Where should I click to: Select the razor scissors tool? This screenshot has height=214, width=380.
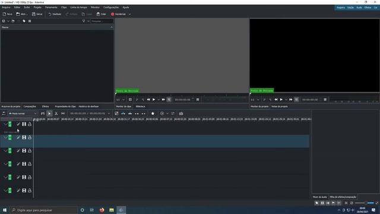point(56,114)
